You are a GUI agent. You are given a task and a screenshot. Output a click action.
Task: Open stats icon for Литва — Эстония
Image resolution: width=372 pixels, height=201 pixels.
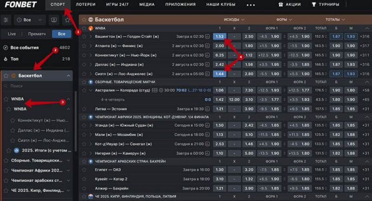207,109
